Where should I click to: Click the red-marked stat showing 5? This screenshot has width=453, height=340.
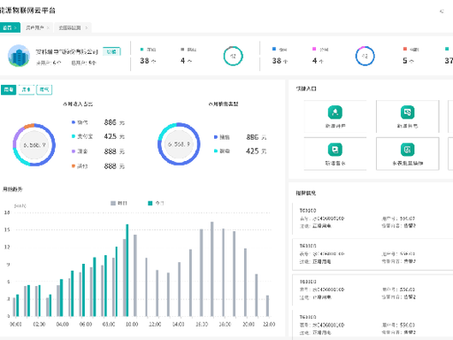[x=411, y=56]
